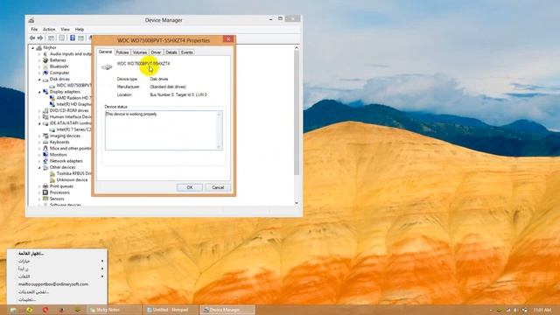Screen dimensions: 560x315
Task: Click the Sensors category icon
Action: click(45, 199)
